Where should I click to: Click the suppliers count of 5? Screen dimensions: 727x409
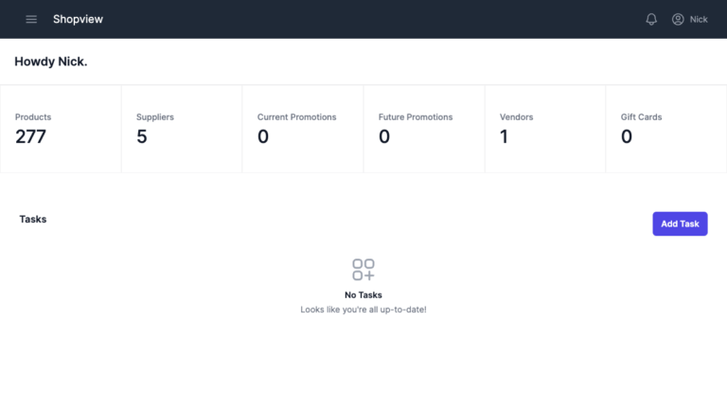[x=142, y=137]
